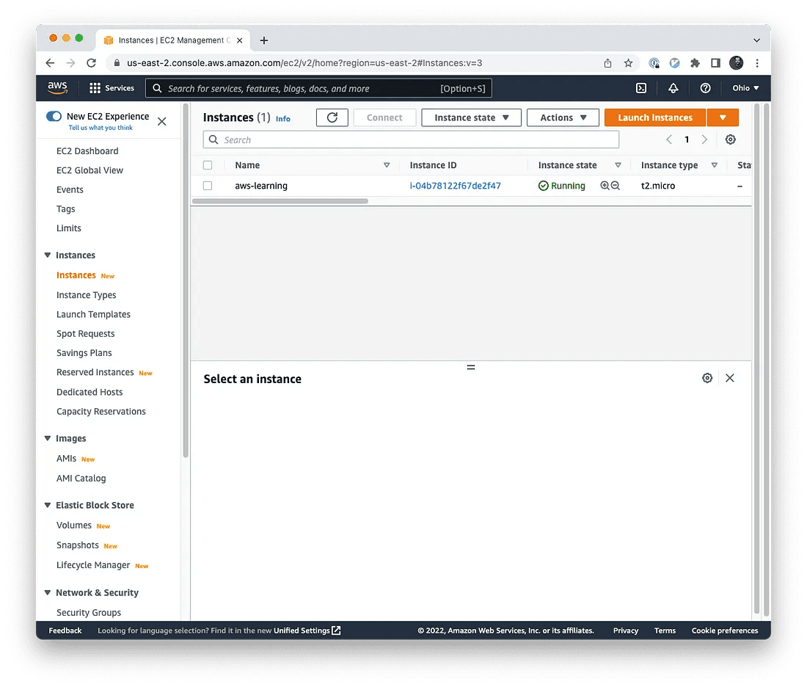Click Launch instances button
Image resolution: width=807 pixels, height=687 pixels.
[x=655, y=117]
